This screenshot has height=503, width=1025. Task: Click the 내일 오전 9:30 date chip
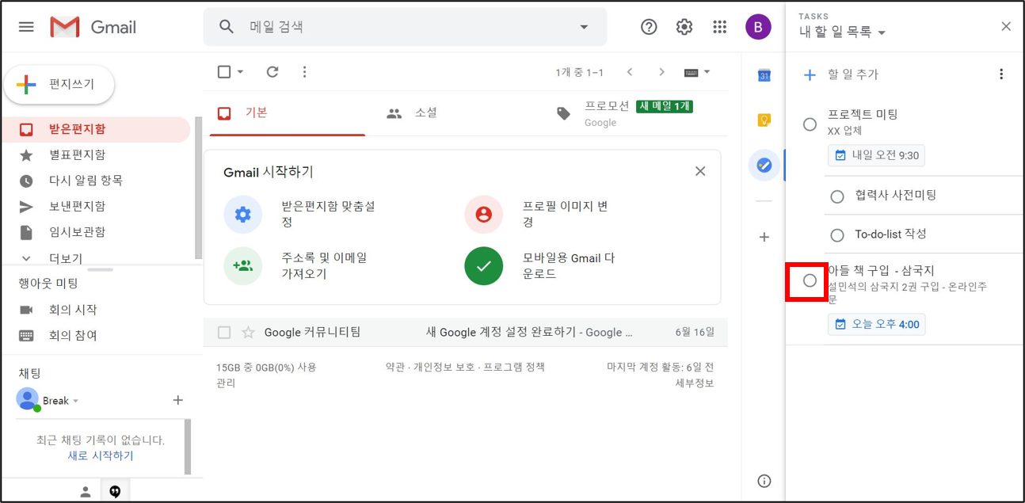coord(877,155)
